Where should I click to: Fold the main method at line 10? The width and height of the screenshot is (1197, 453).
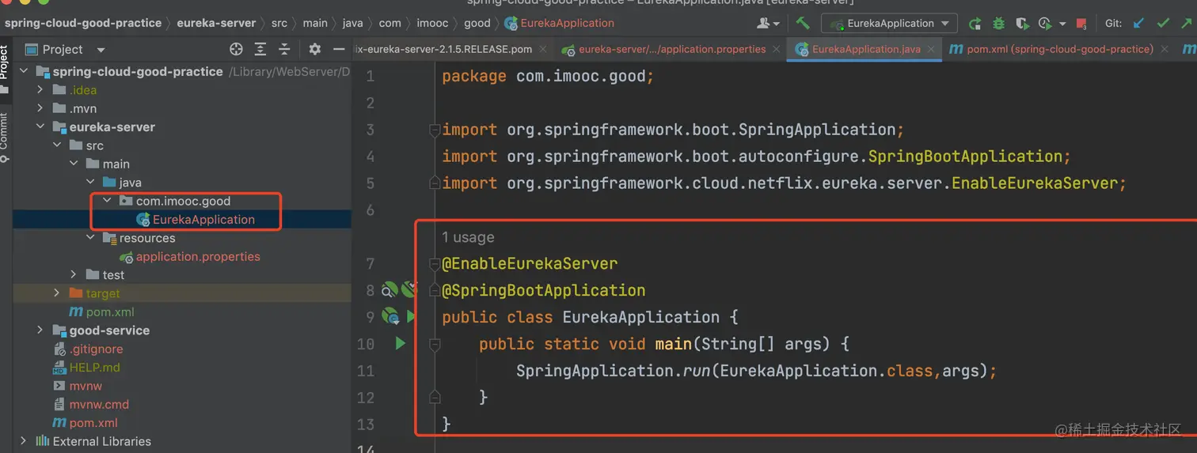point(434,344)
